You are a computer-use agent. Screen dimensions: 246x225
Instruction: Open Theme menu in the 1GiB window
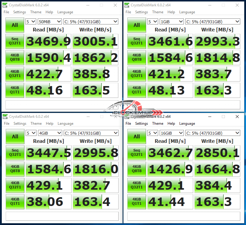tap(158, 12)
